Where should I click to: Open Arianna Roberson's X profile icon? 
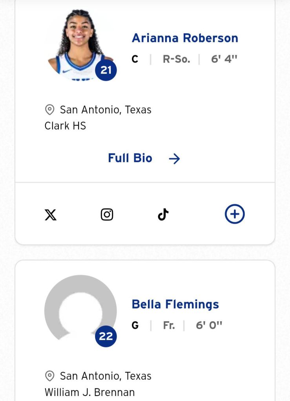(51, 215)
